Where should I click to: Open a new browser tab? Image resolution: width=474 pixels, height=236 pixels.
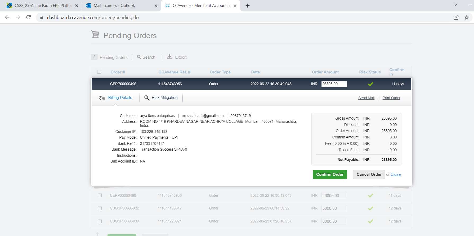[248, 6]
